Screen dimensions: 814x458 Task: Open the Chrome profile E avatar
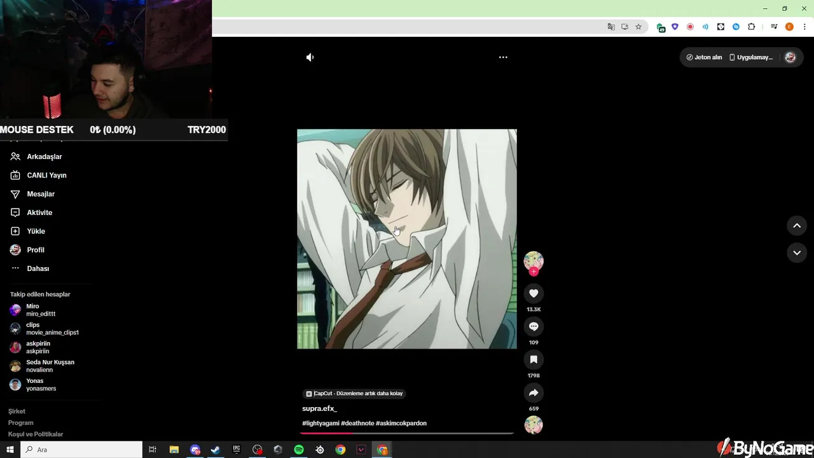click(789, 27)
